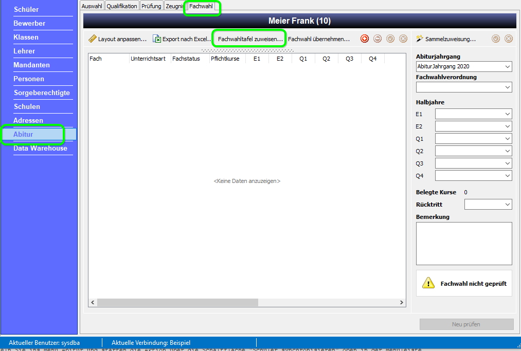This screenshot has height=351, width=521.
Task: Click the Sammelzuweisung wand icon
Action: point(420,39)
